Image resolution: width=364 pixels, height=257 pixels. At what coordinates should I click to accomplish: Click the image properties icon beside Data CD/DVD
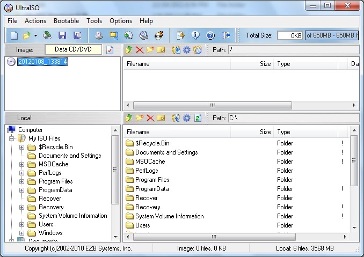(x=110, y=50)
